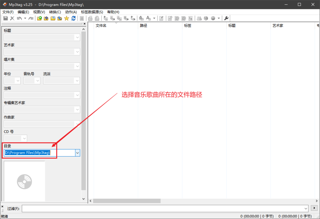The width and height of the screenshot is (320, 219).
Task: Click the Remove tag X icon
Action: tap(12, 18)
